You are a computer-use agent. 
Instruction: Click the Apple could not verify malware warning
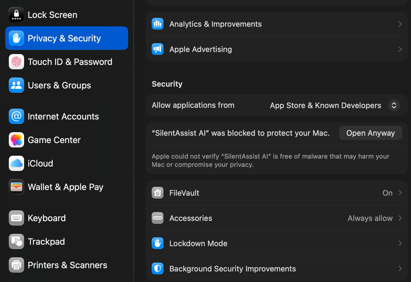pyautogui.click(x=270, y=160)
